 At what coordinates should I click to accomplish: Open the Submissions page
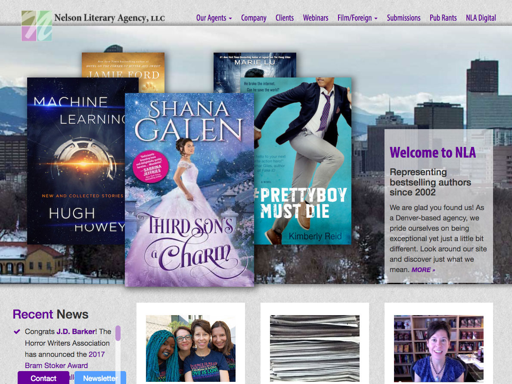pyautogui.click(x=403, y=18)
